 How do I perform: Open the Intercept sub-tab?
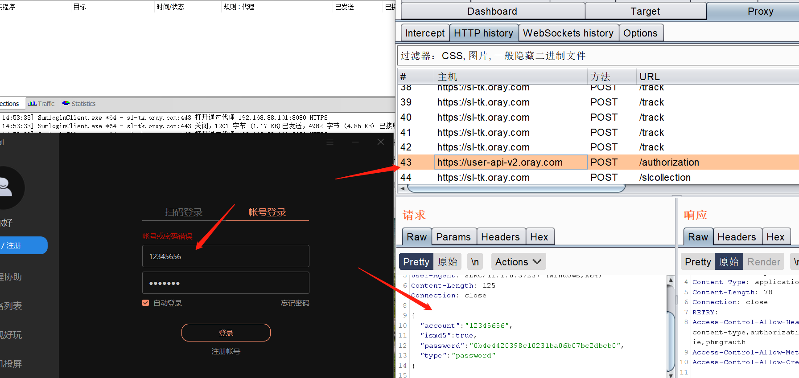point(425,33)
